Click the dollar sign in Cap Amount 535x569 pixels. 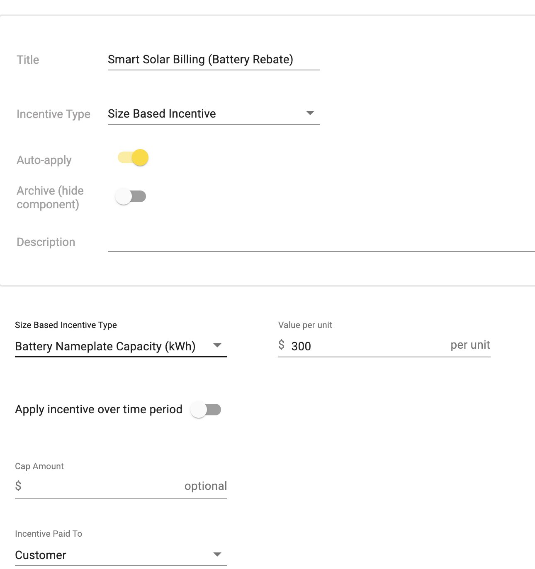(x=18, y=485)
